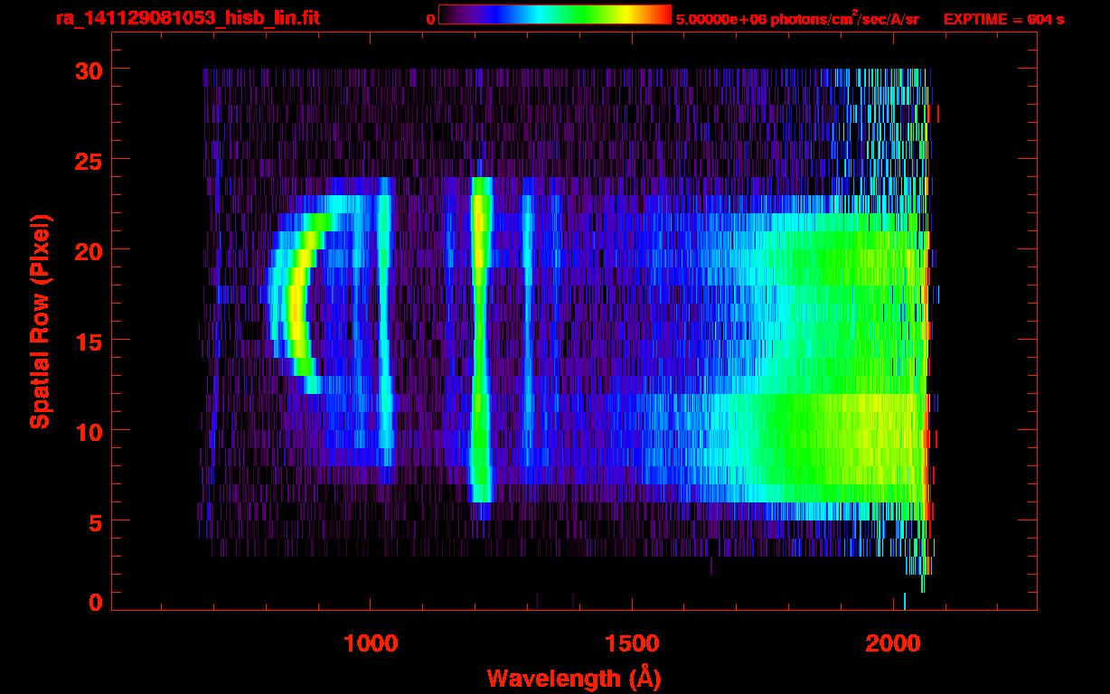The width and height of the screenshot is (1110, 694).
Task: Click the y-axis tick label 5
Action: tap(96, 521)
